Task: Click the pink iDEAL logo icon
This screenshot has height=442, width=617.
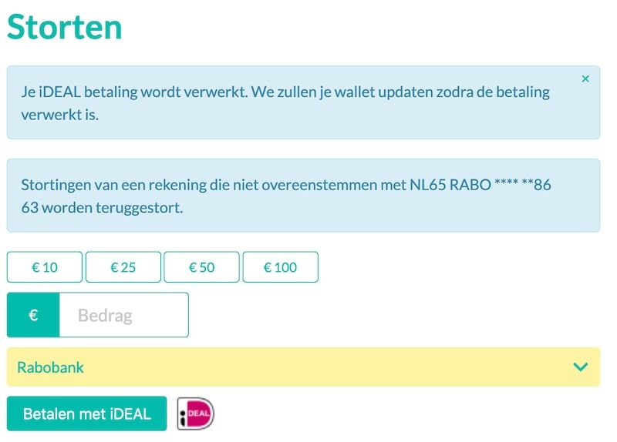Action: click(x=196, y=414)
